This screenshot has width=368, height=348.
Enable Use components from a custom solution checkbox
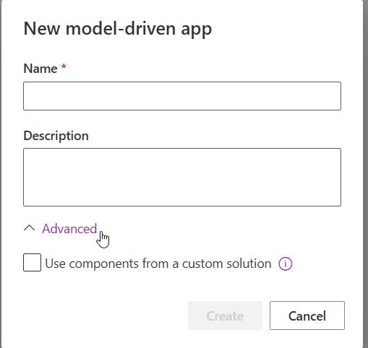pyautogui.click(x=32, y=262)
